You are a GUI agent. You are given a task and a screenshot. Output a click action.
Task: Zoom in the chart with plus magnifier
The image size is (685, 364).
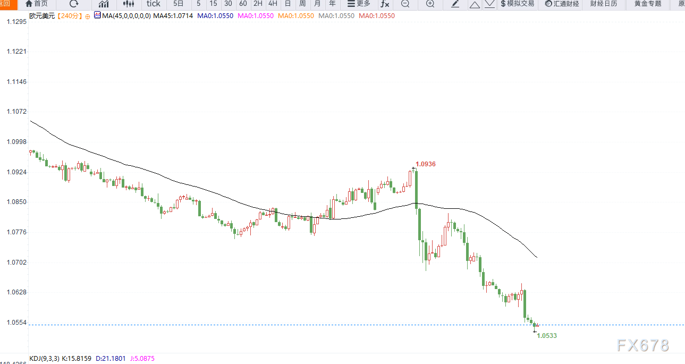[430, 4]
